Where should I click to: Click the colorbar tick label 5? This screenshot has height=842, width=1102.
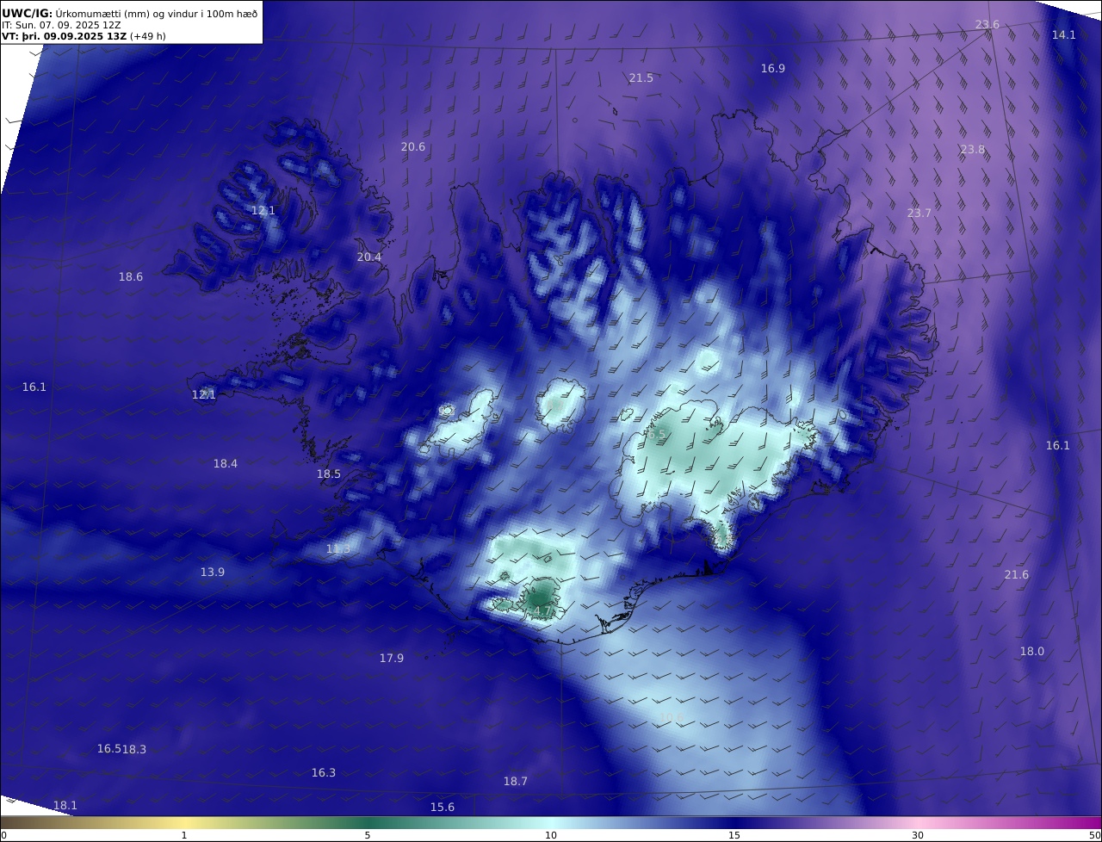(x=368, y=835)
